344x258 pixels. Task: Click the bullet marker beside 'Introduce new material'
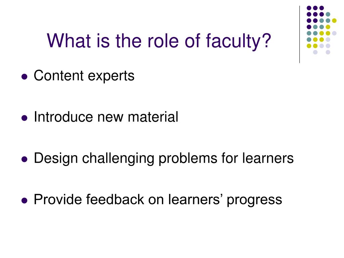click(24, 118)
